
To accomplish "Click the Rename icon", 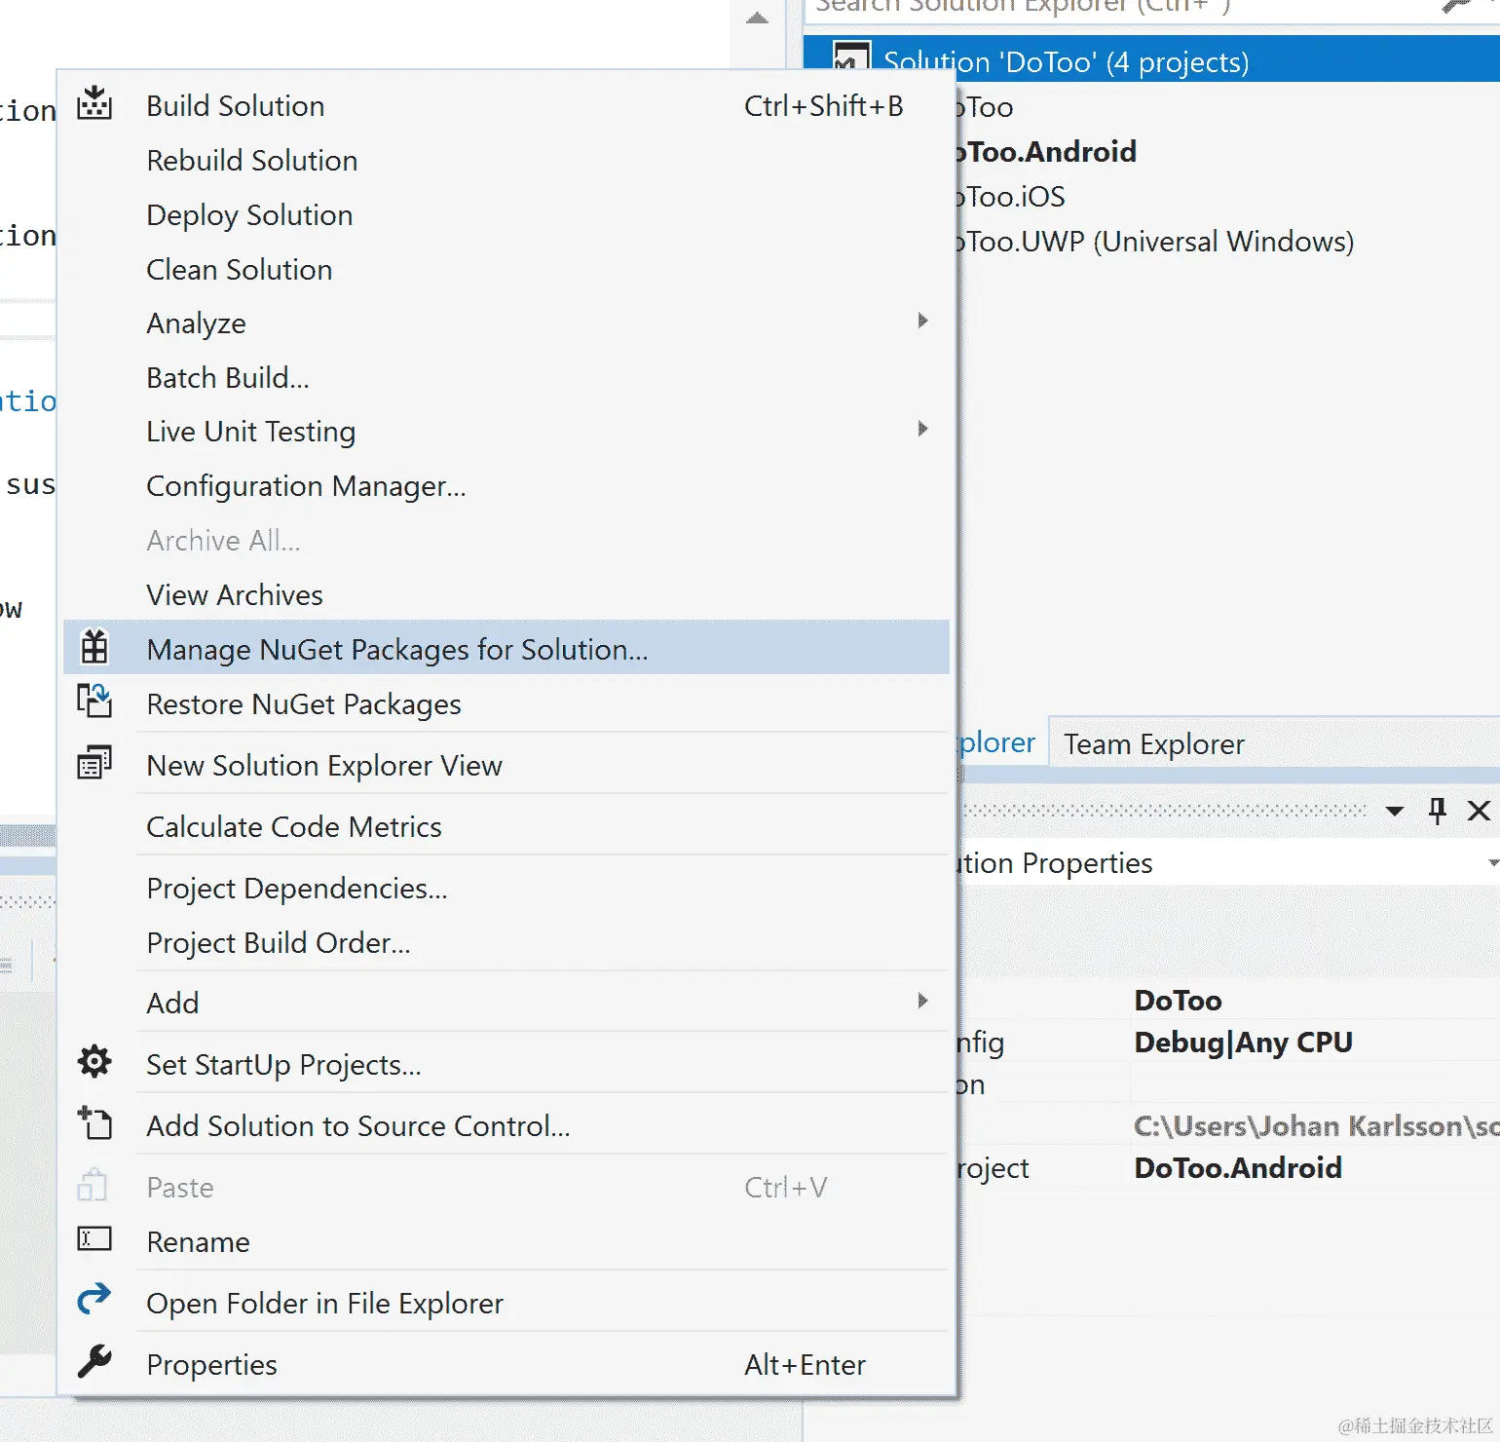I will (x=94, y=1239).
